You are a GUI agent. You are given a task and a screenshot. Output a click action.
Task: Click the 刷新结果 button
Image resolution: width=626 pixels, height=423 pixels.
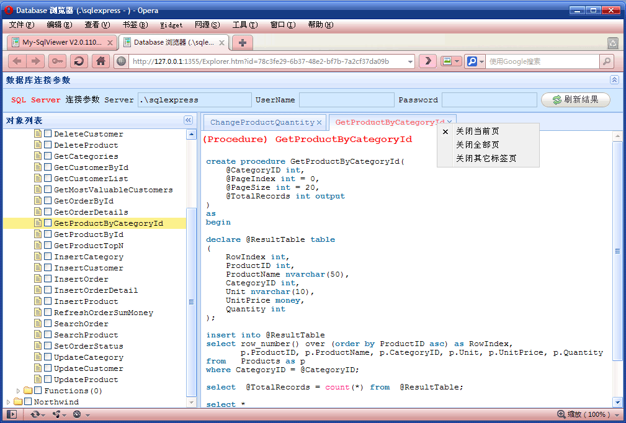(x=575, y=100)
